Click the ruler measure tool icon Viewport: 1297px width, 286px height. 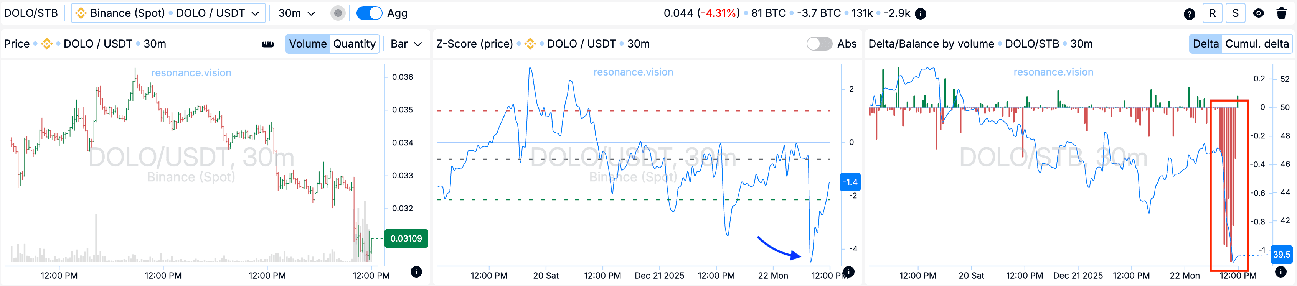click(x=267, y=44)
